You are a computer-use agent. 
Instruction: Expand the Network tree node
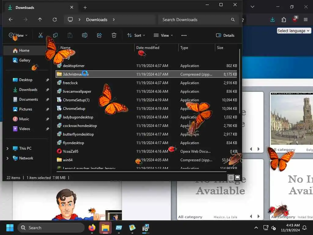(7, 158)
